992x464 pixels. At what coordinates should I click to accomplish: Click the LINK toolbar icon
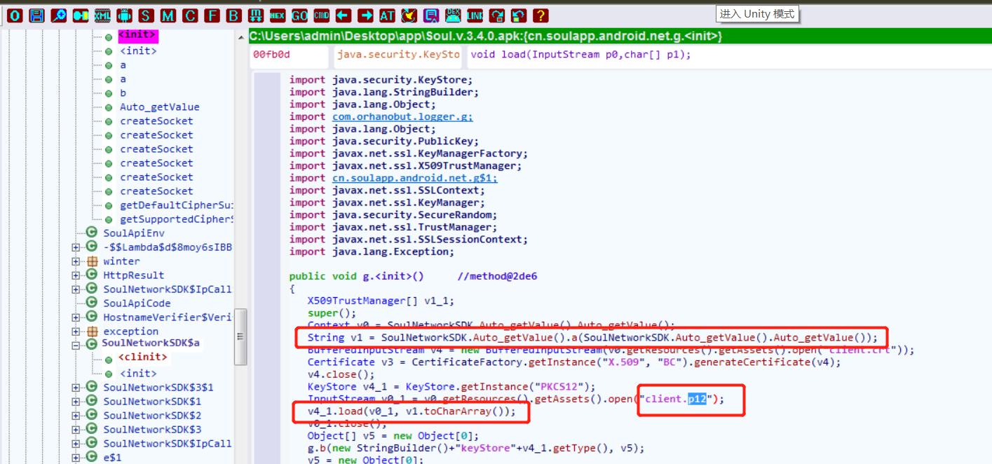click(x=475, y=15)
